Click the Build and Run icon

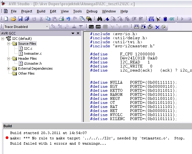coord(143,27)
